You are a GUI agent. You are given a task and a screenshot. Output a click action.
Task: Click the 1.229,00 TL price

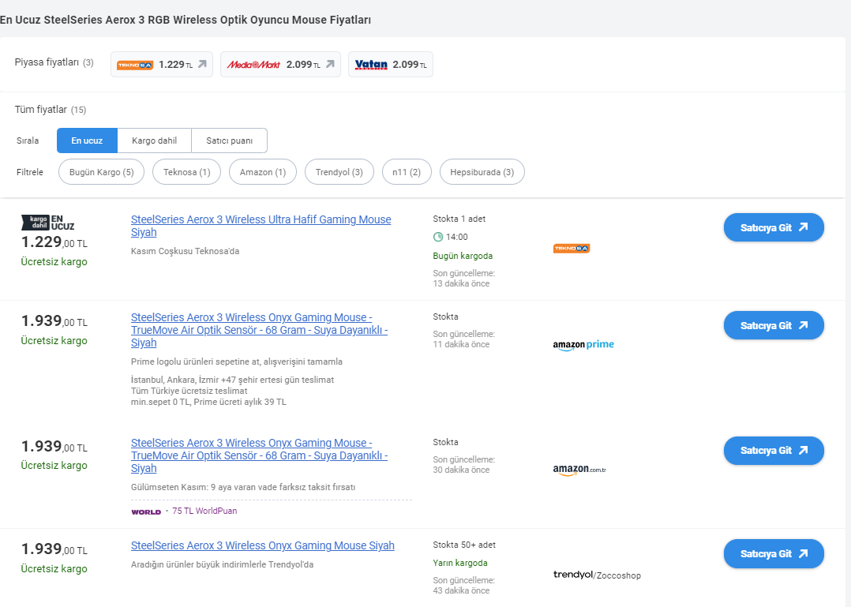54,242
